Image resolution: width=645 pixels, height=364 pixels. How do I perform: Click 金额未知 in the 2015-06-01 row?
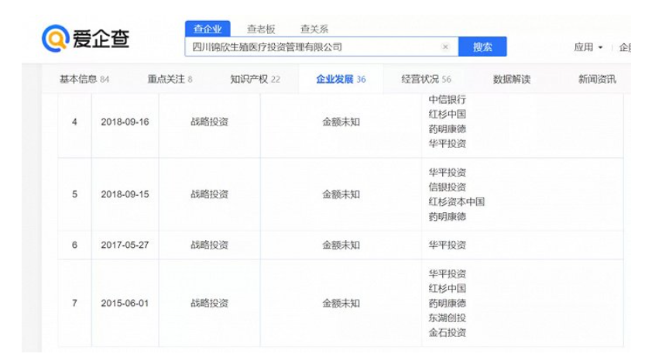click(341, 303)
